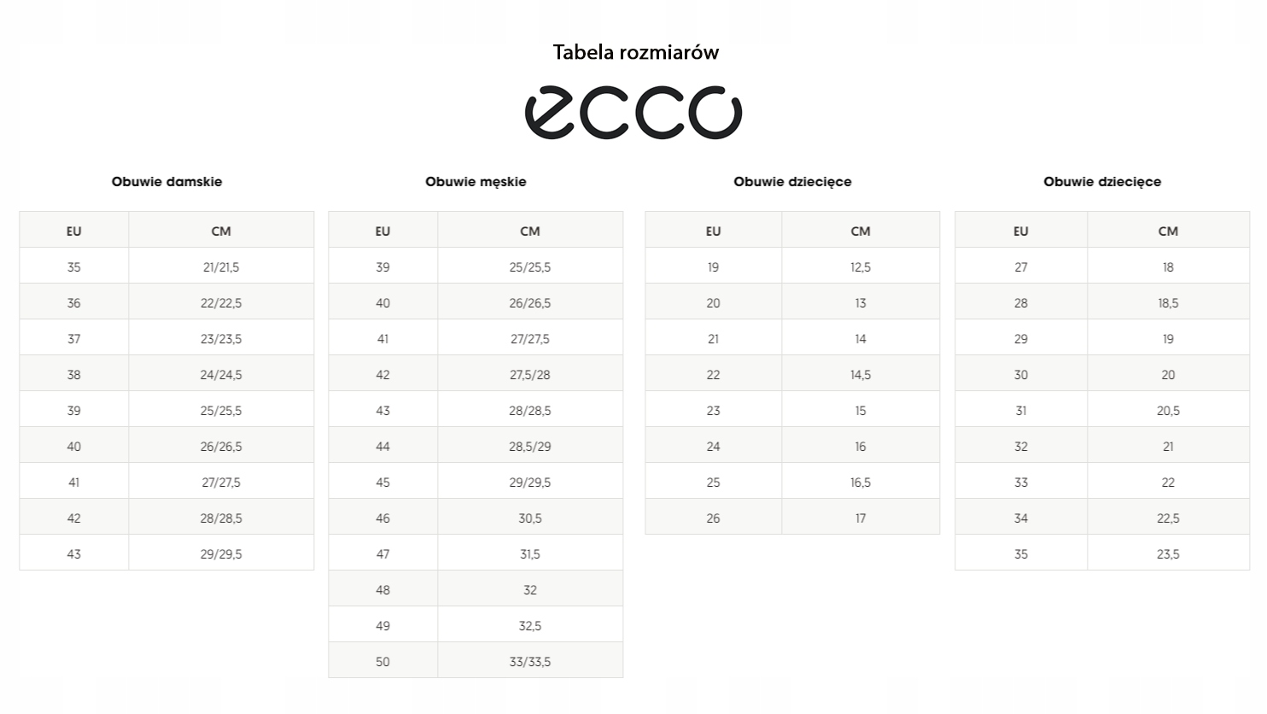Select women's size 35 row cell
This screenshot has height=714, width=1267.
(74, 267)
